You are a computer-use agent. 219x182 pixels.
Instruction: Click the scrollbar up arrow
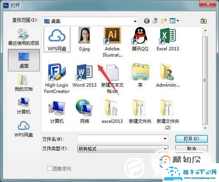[205, 31]
